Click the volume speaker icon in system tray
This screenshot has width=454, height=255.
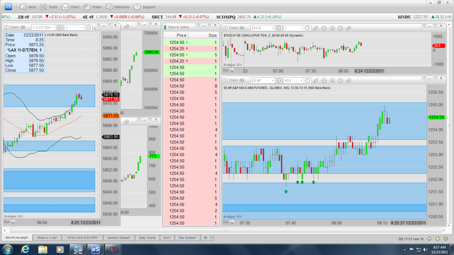click(425, 250)
